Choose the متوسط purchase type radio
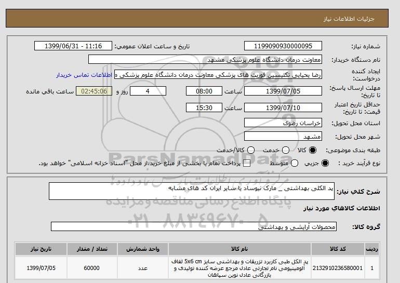The image size is (400, 283). (295, 163)
